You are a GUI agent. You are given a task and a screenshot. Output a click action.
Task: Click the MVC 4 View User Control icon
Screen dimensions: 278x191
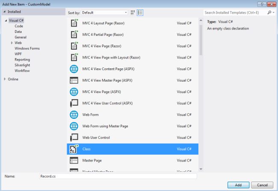pyautogui.click(x=74, y=103)
